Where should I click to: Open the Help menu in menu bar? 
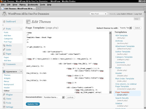49,5
